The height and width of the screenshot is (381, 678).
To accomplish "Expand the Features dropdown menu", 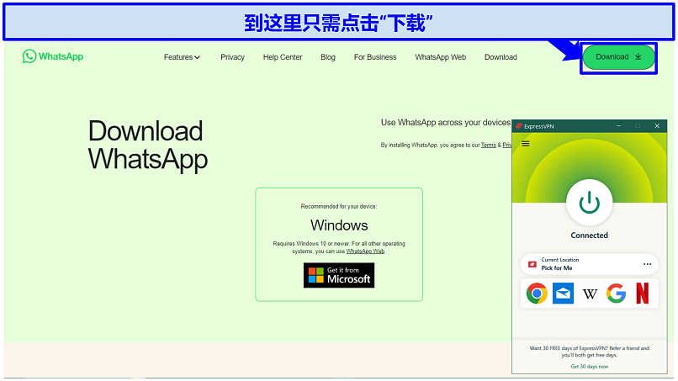I will 182,57.
